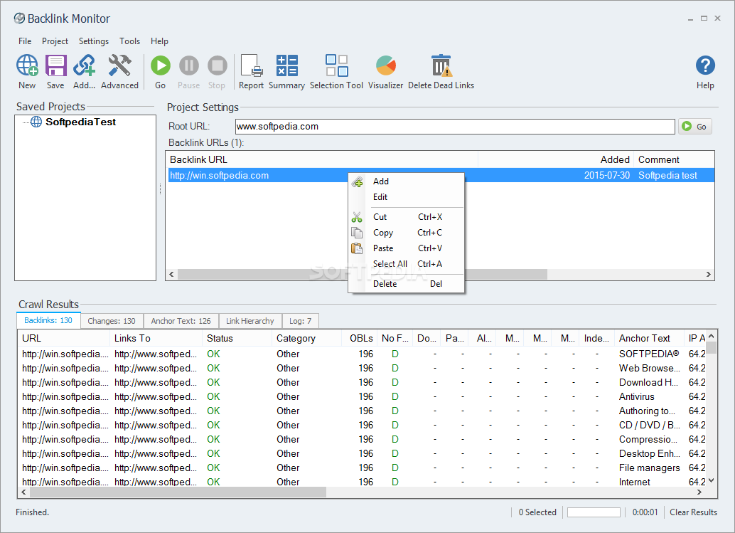Click the backlink list left scroll arrow

171,275
